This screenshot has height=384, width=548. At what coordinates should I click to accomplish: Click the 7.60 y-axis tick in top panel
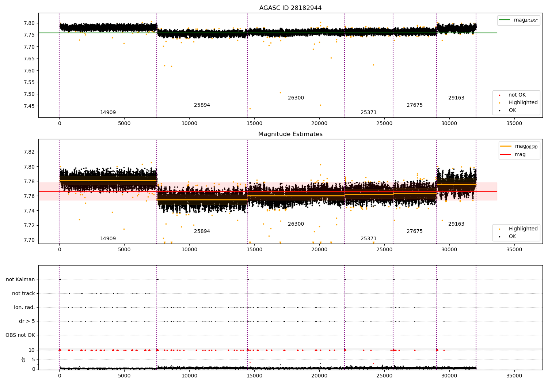(29, 71)
